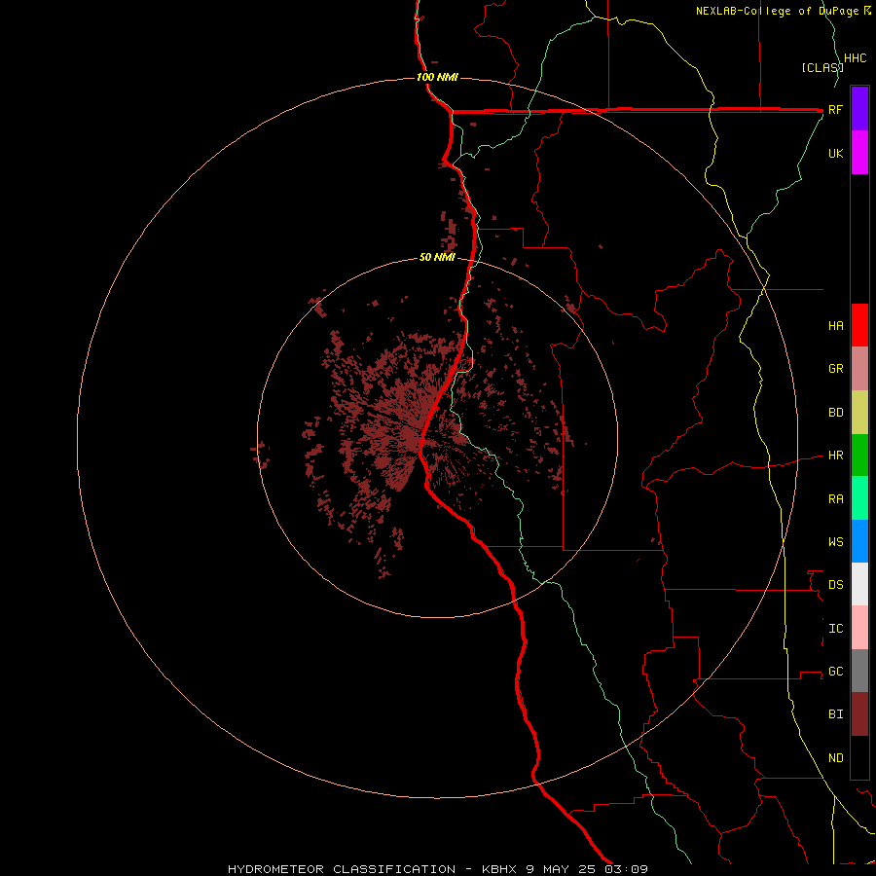Click the HYDROMETEOR CLASSIFICATION title text
Screen dimensions: 876x876
click(342, 869)
